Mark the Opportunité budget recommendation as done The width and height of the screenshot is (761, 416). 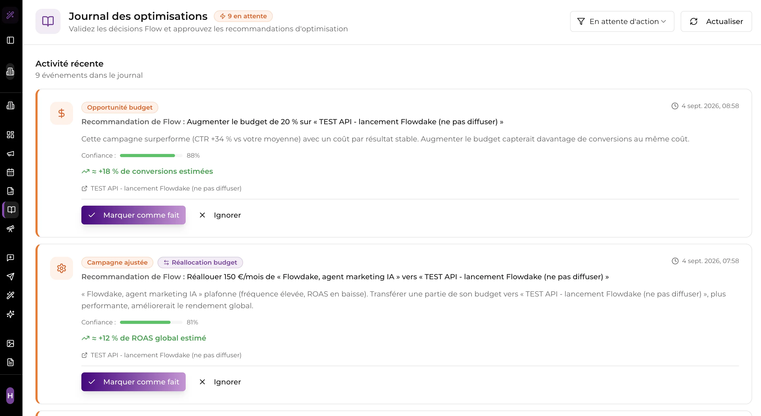(x=134, y=215)
